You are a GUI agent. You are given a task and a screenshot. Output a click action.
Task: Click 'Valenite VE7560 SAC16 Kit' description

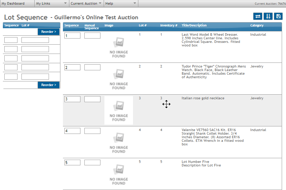(213, 137)
